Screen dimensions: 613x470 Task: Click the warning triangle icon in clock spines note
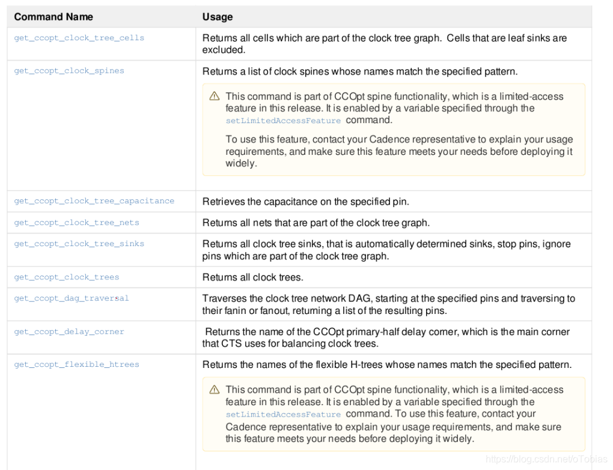[214, 95]
